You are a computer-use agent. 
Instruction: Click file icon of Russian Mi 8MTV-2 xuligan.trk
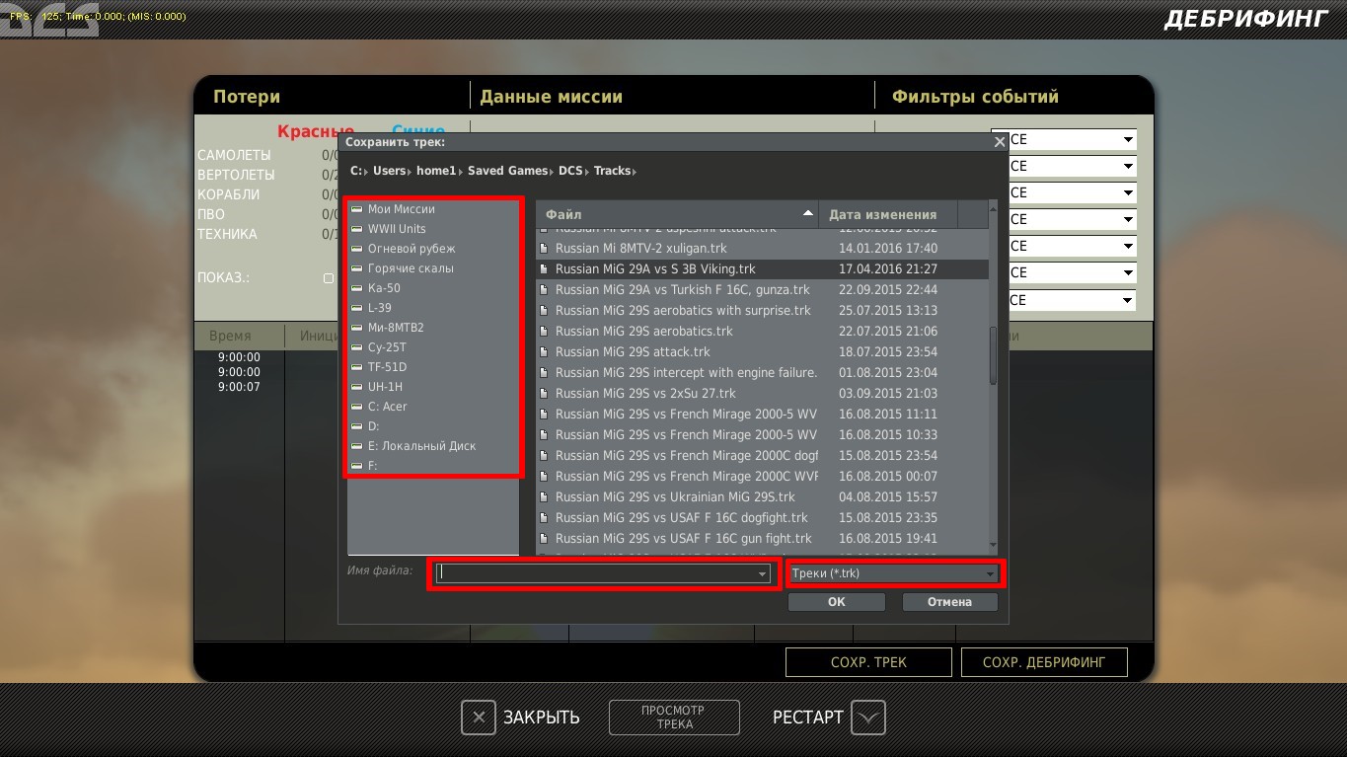(544, 248)
